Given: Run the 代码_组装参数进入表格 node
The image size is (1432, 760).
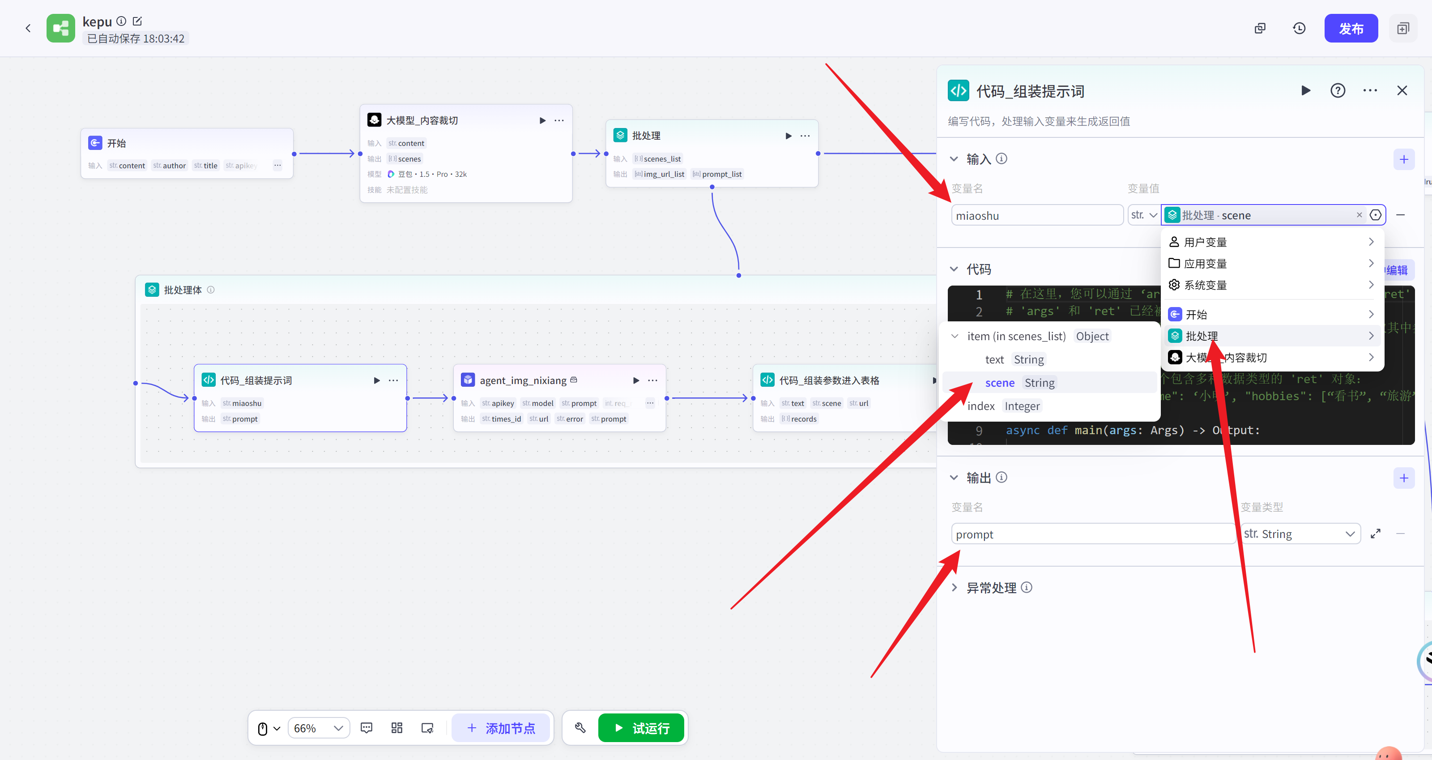Looking at the screenshot, I should click(934, 380).
